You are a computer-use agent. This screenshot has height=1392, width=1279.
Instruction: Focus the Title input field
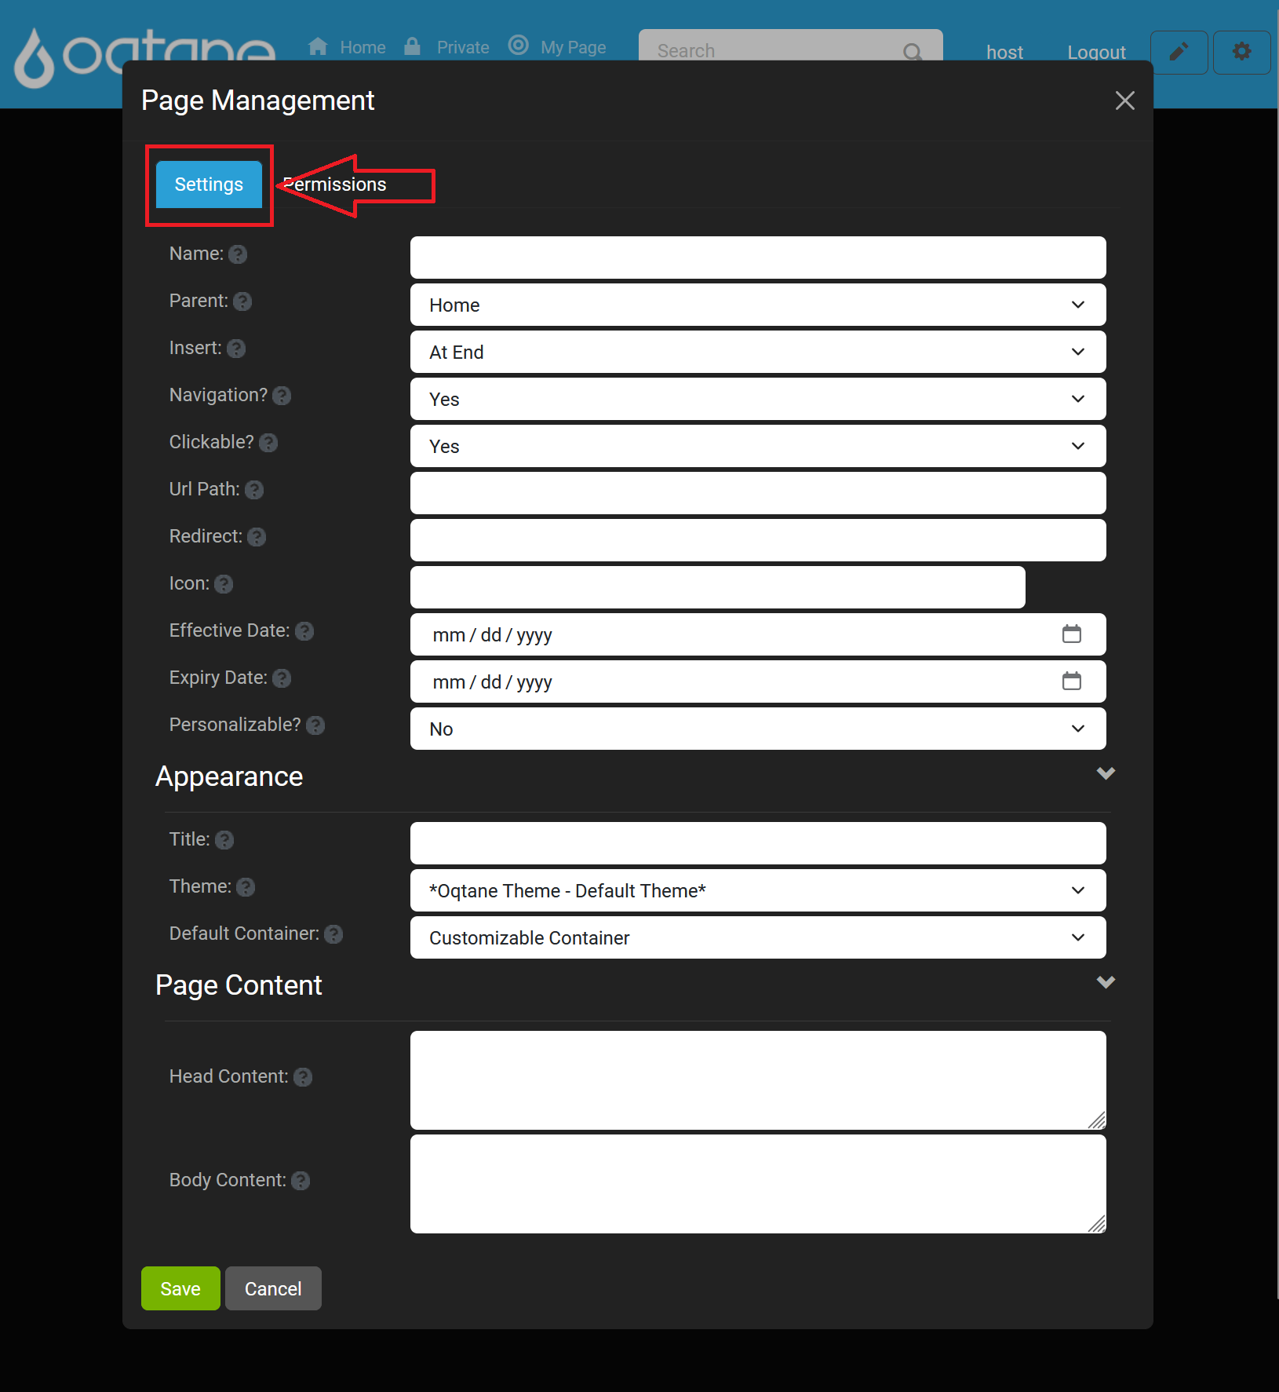point(758,843)
